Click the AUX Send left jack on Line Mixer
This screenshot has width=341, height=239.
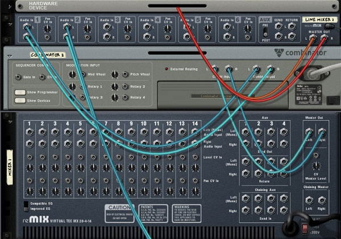[278, 27]
